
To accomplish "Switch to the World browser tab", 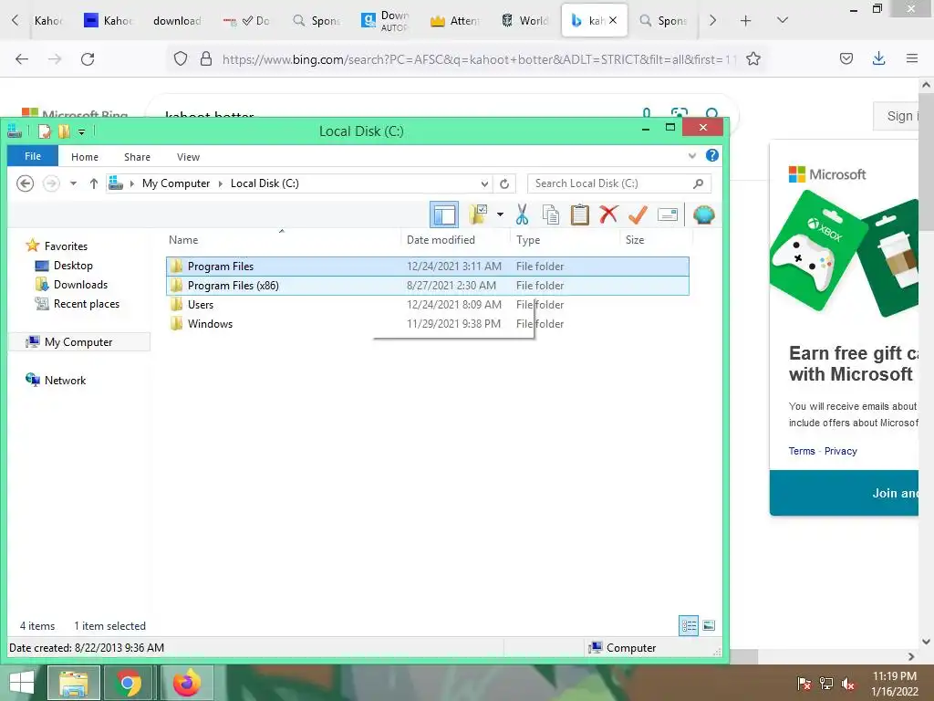I will (524, 21).
